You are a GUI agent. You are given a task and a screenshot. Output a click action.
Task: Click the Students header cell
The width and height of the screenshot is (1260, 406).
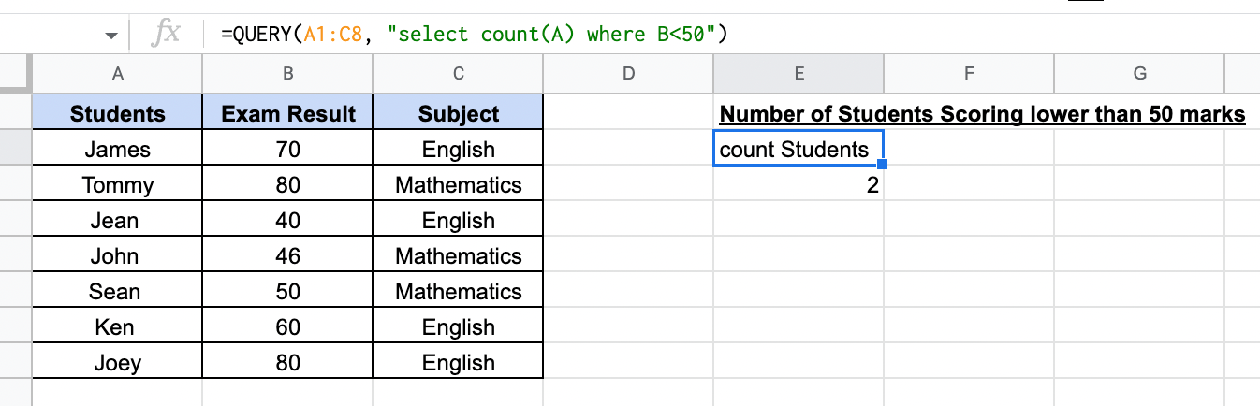(117, 114)
